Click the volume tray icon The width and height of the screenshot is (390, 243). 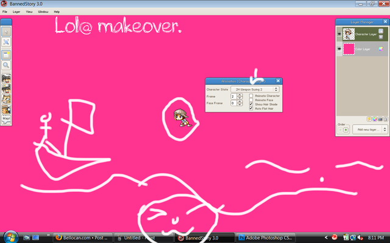click(x=360, y=238)
